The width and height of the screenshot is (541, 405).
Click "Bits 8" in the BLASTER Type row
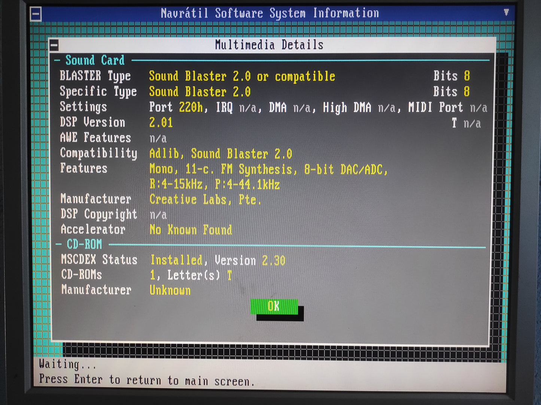452,76
